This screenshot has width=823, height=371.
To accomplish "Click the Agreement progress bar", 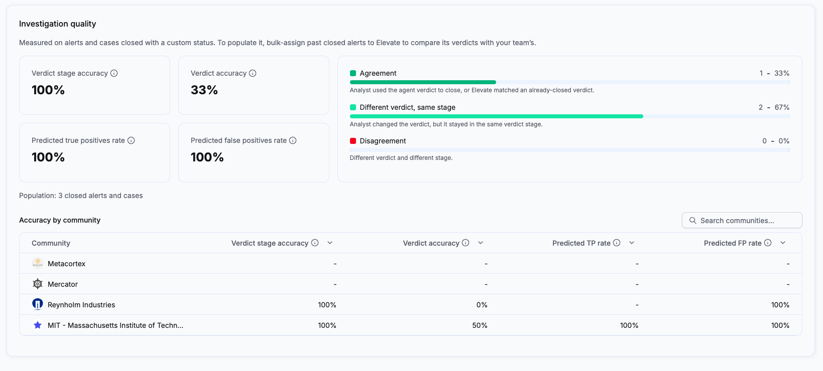I will [x=569, y=82].
